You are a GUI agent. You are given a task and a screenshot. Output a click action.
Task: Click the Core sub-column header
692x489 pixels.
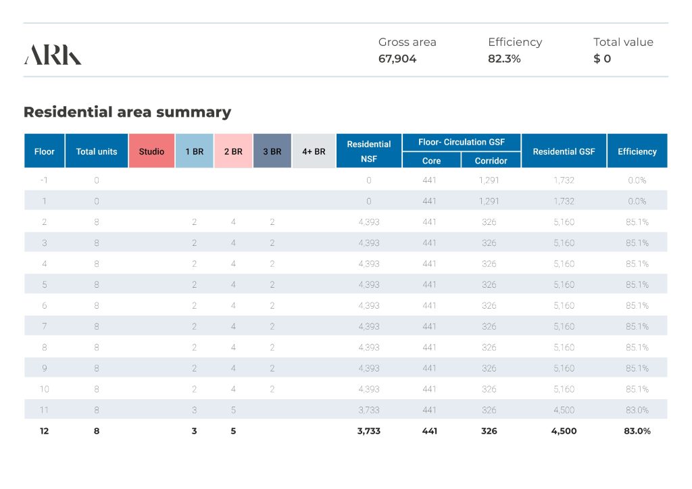click(431, 161)
